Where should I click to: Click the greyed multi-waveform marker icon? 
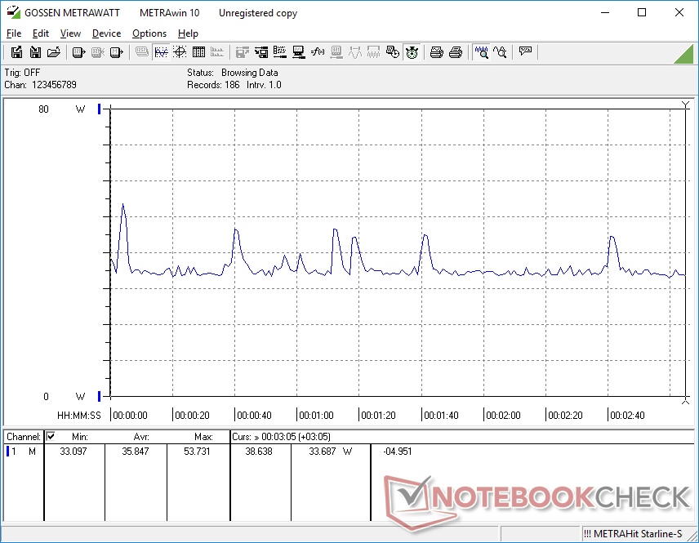coord(373,52)
